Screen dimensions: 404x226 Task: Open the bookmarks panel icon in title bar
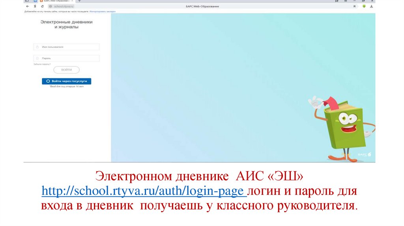point(337,1)
